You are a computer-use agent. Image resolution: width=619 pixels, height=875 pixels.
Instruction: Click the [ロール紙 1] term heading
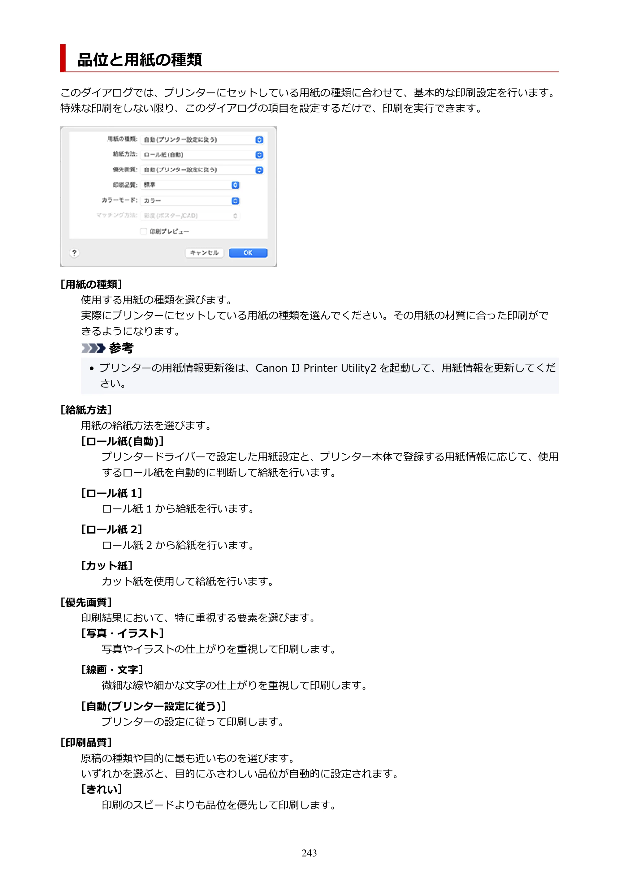coord(112,493)
